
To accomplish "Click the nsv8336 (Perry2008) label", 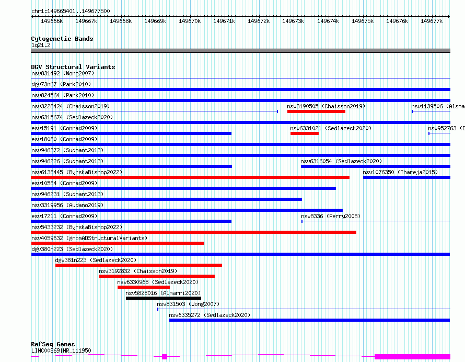I will coord(331,216).
